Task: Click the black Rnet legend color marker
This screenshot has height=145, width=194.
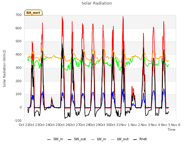Action: [x=135, y=140]
